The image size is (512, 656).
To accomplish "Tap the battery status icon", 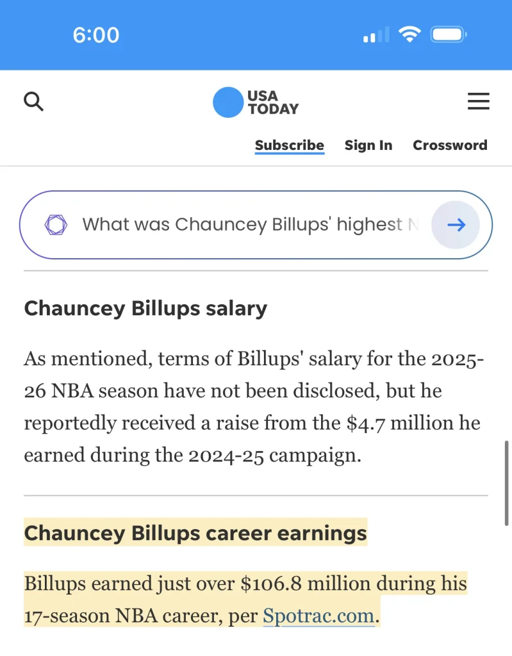I will coord(449,35).
